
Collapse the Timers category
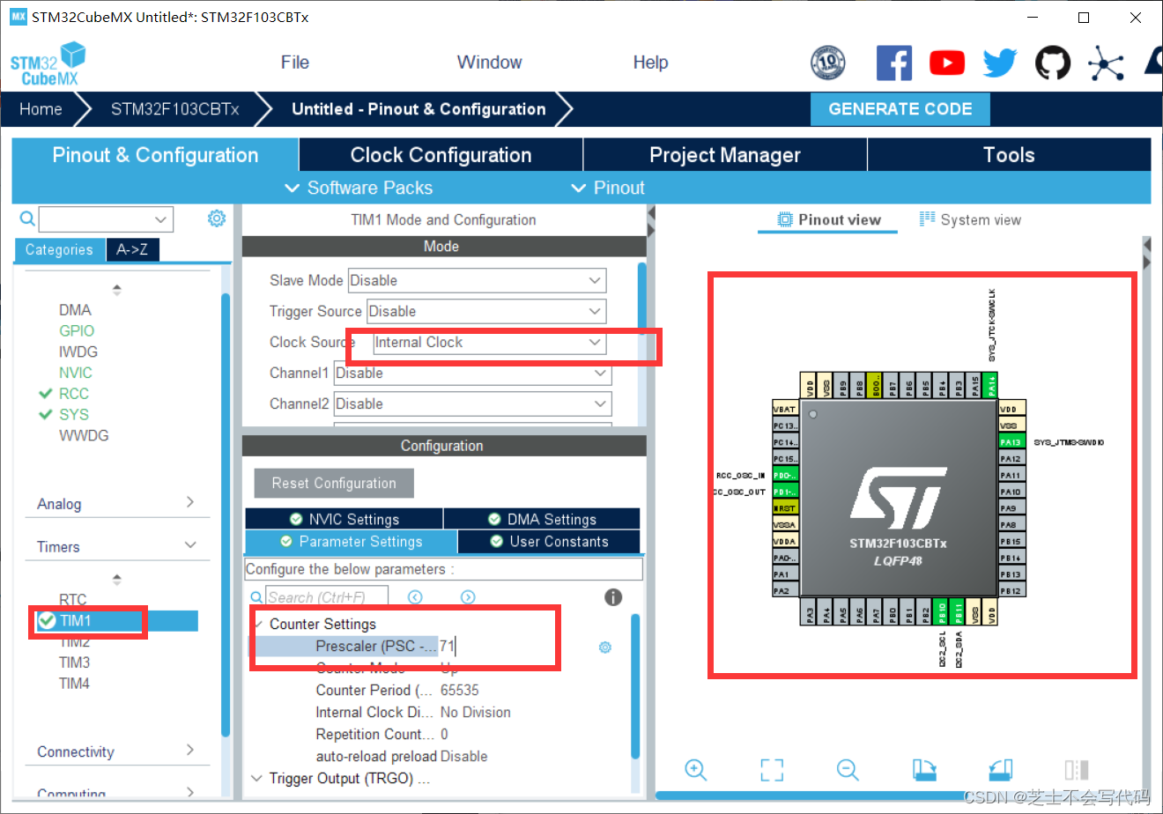pyautogui.click(x=116, y=546)
